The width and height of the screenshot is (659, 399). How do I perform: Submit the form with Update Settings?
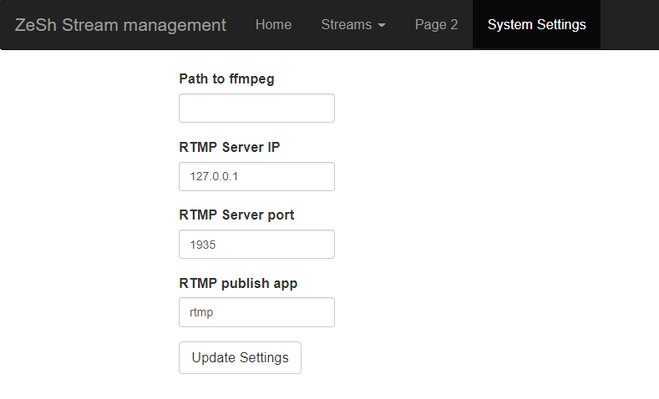coord(240,357)
